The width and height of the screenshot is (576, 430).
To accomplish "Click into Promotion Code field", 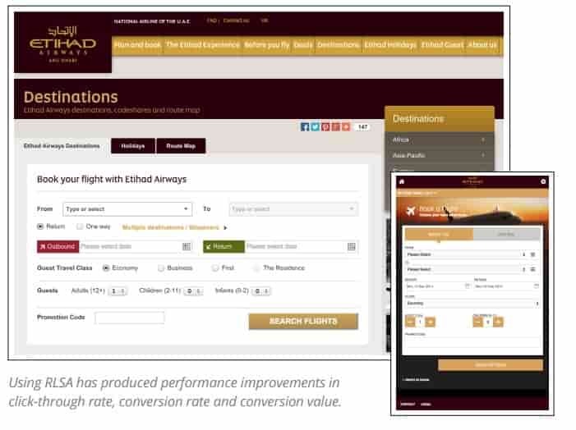I will point(130,318).
